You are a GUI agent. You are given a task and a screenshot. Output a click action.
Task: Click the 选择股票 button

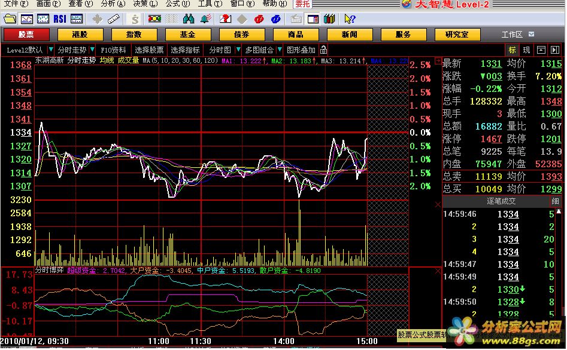pos(149,50)
